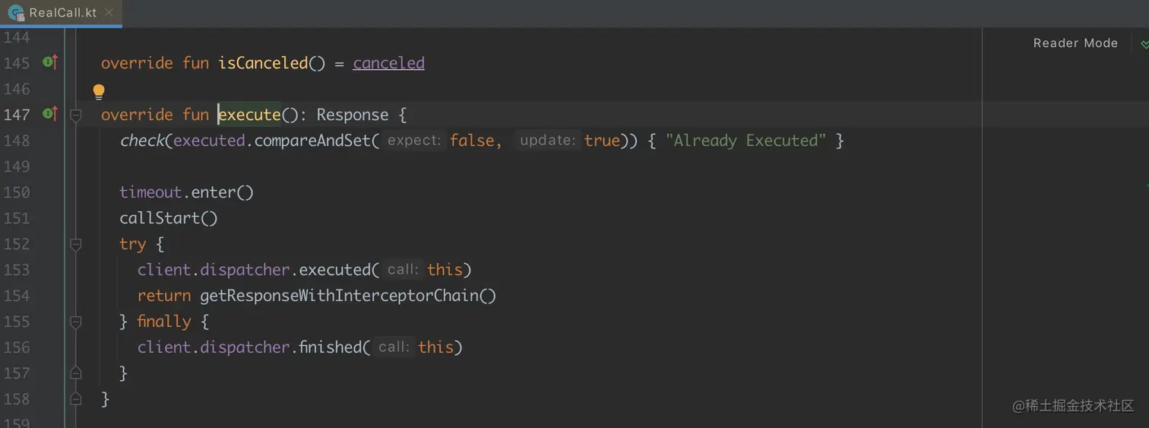Click the "expect:" parameter hint

point(413,141)
